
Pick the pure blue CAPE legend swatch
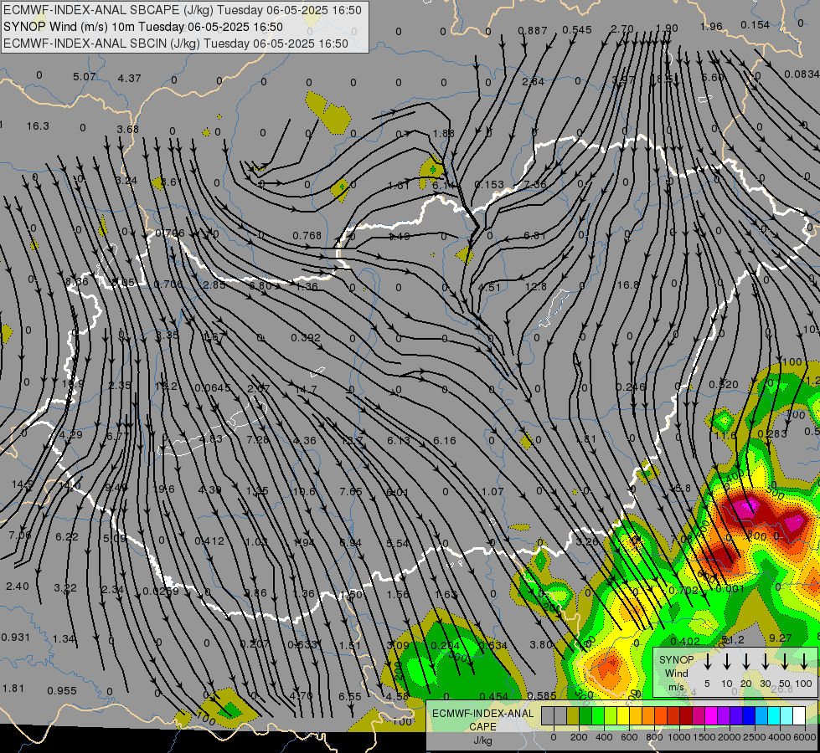pos(748,716)
